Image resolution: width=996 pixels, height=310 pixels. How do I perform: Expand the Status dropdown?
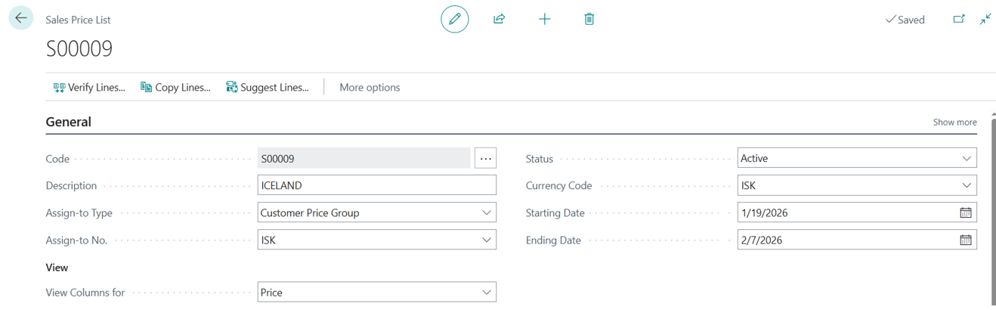966,159
